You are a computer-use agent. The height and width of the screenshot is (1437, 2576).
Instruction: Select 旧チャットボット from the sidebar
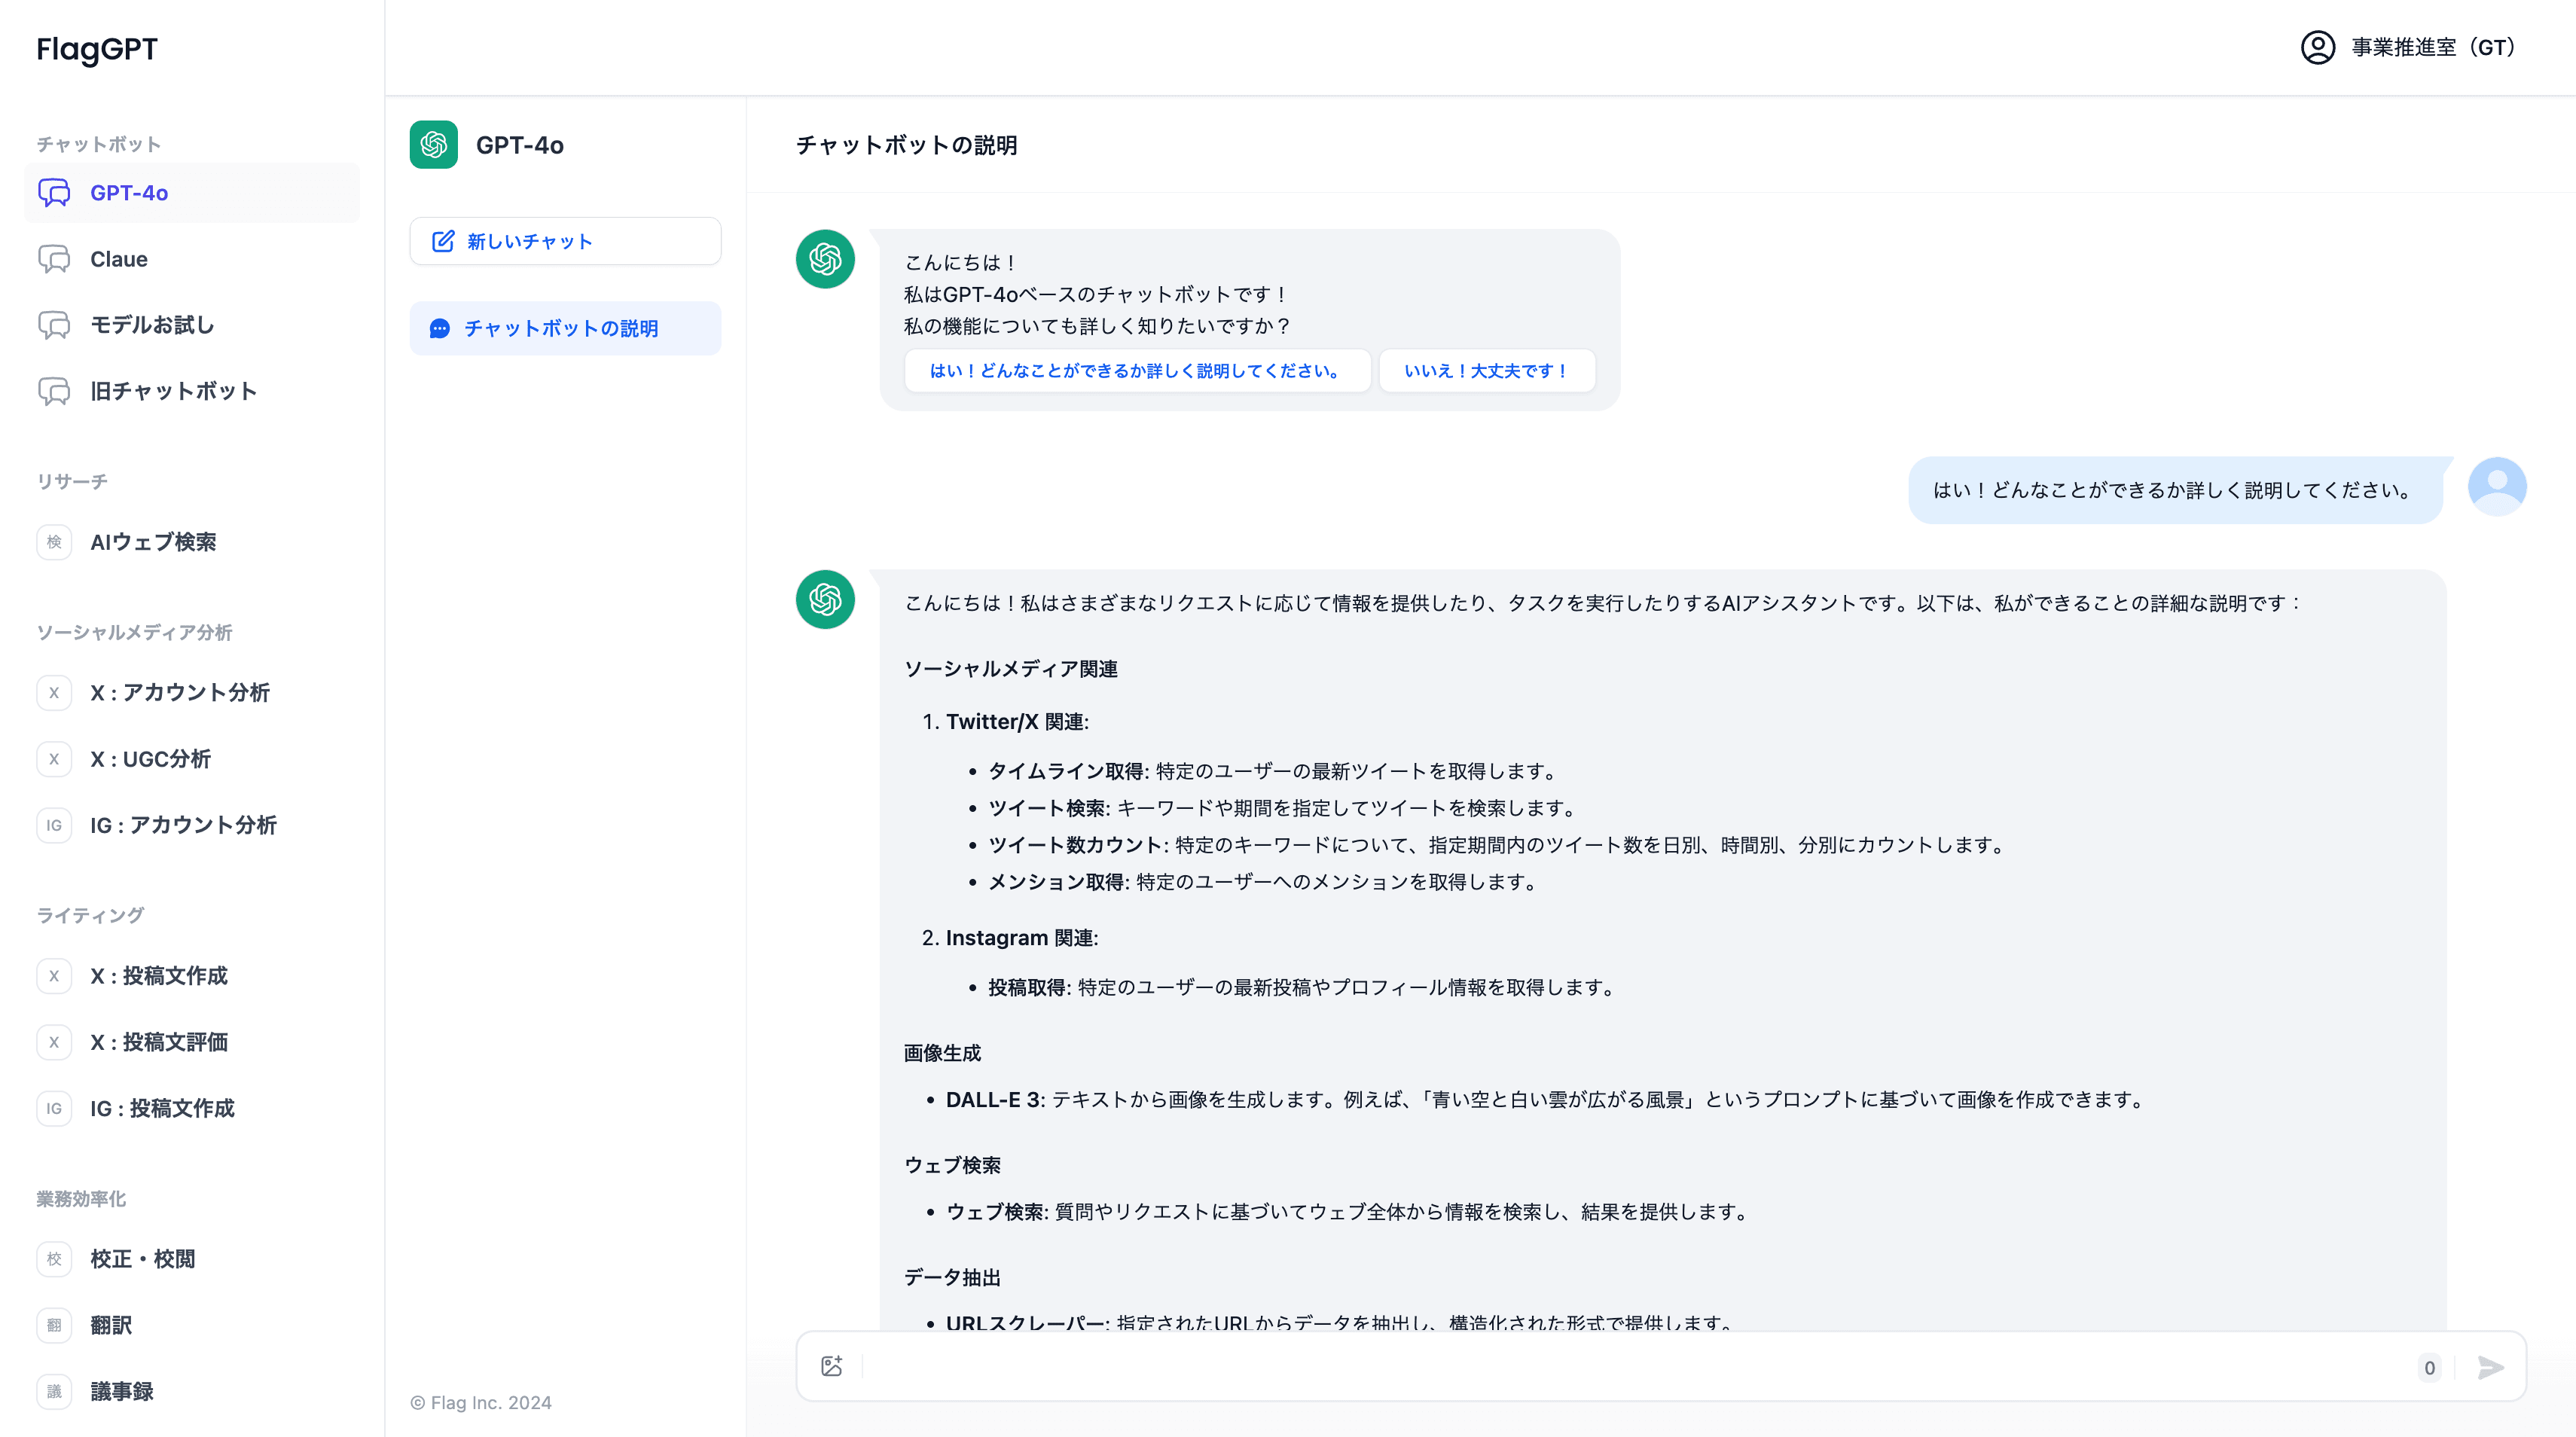pyautogui.click(x=172, y=391)
